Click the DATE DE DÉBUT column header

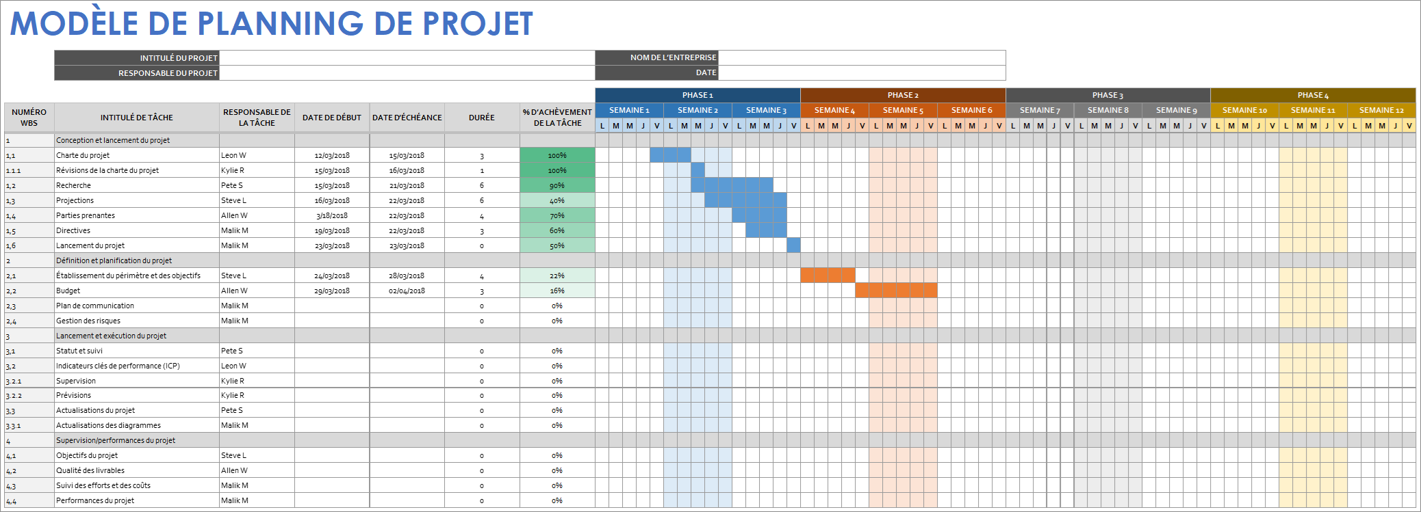click(x=332, y=118)
